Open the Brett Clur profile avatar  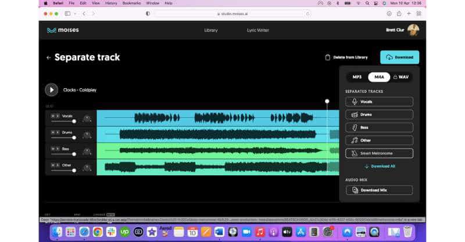413,30
